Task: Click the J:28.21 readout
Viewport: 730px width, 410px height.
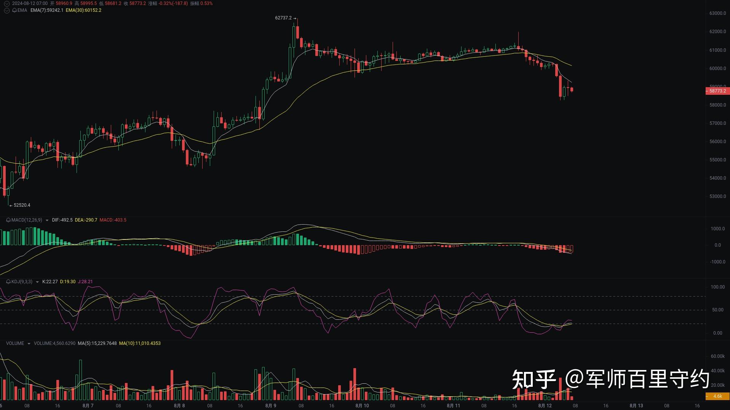Action: [85, 282]
